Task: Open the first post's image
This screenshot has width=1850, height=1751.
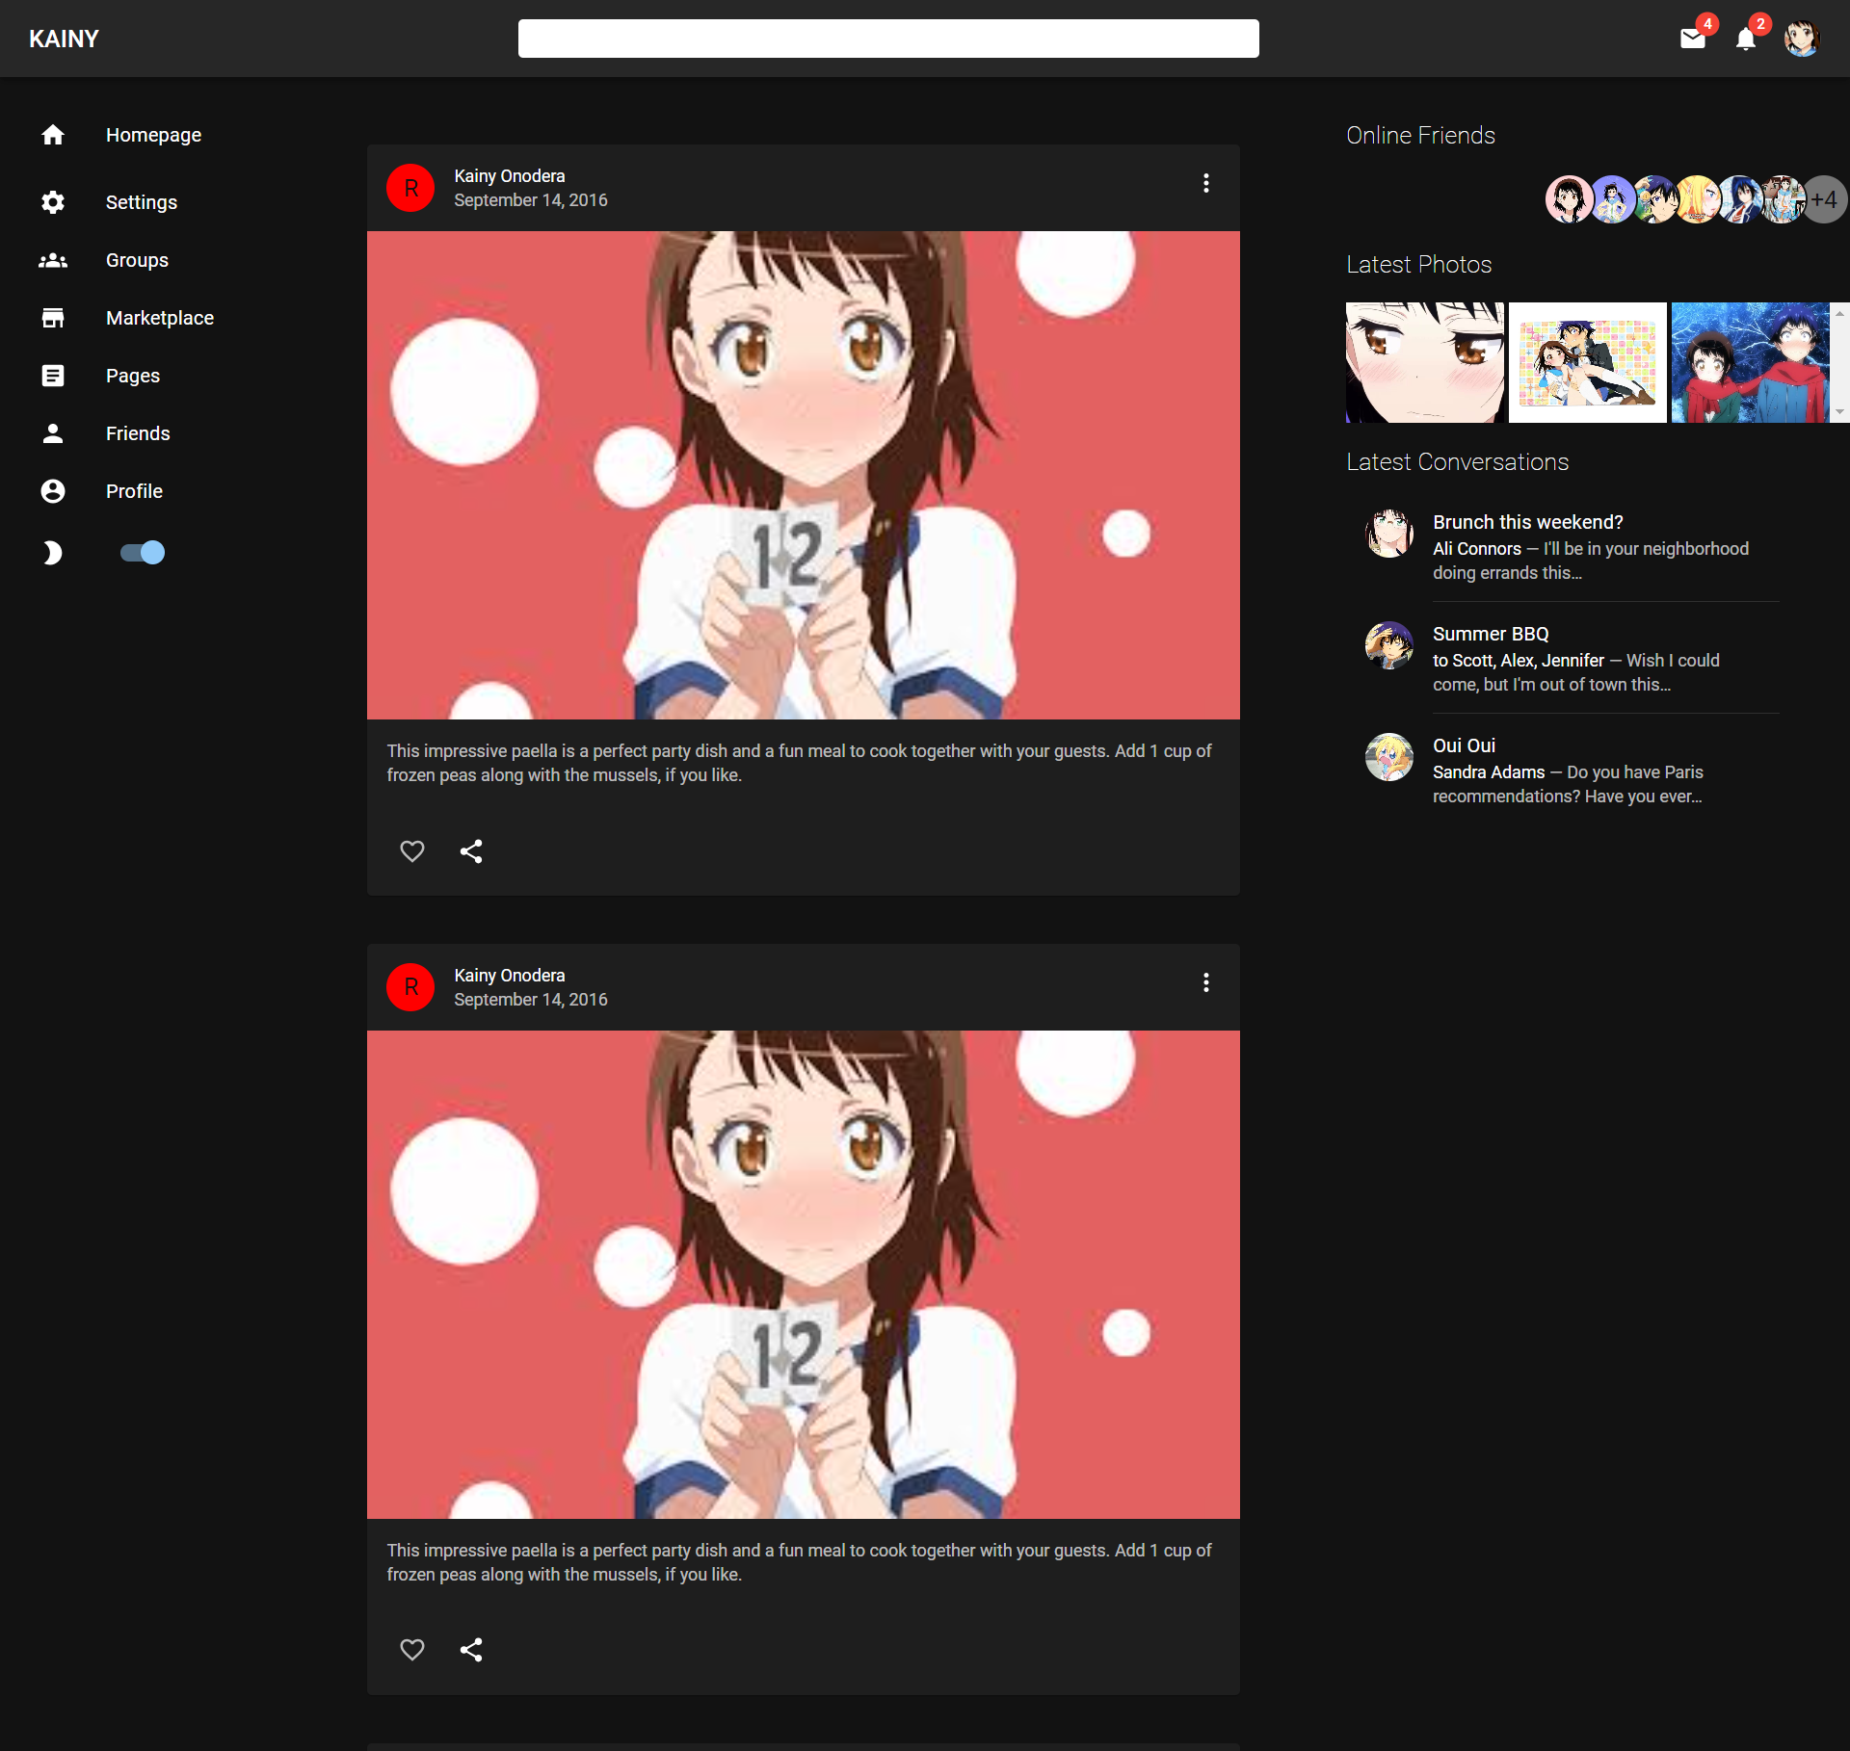Action: point(804,475)
